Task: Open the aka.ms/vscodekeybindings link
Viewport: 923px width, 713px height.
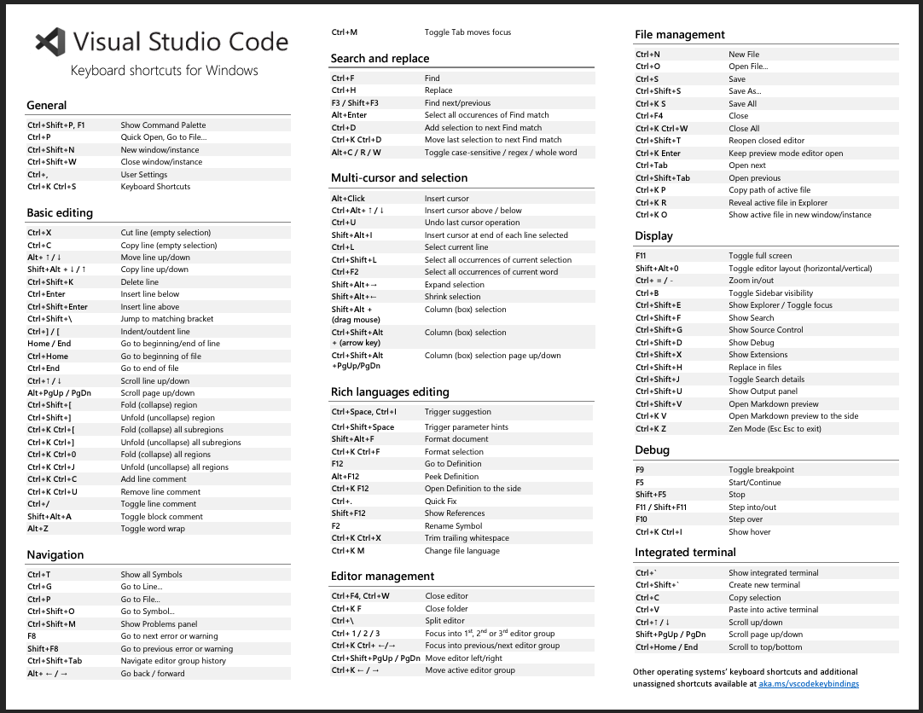Action: pyautogui.click(x=809, y=684)
